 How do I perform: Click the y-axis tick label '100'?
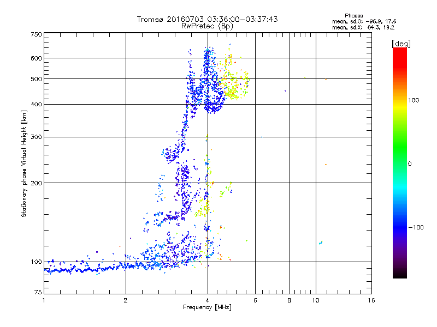click(36, 262)
